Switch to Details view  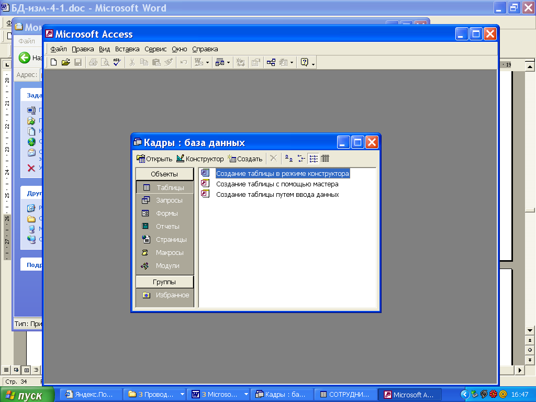coord(325,158)
